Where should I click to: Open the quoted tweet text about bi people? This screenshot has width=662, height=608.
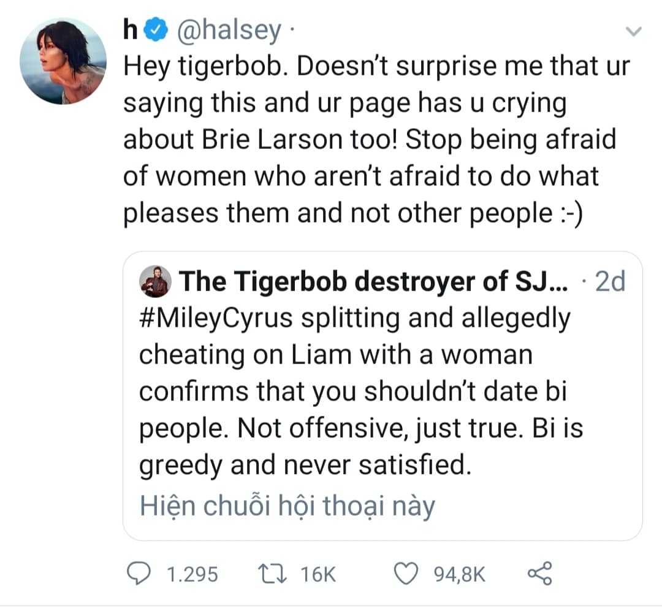(x=356, y=392)
